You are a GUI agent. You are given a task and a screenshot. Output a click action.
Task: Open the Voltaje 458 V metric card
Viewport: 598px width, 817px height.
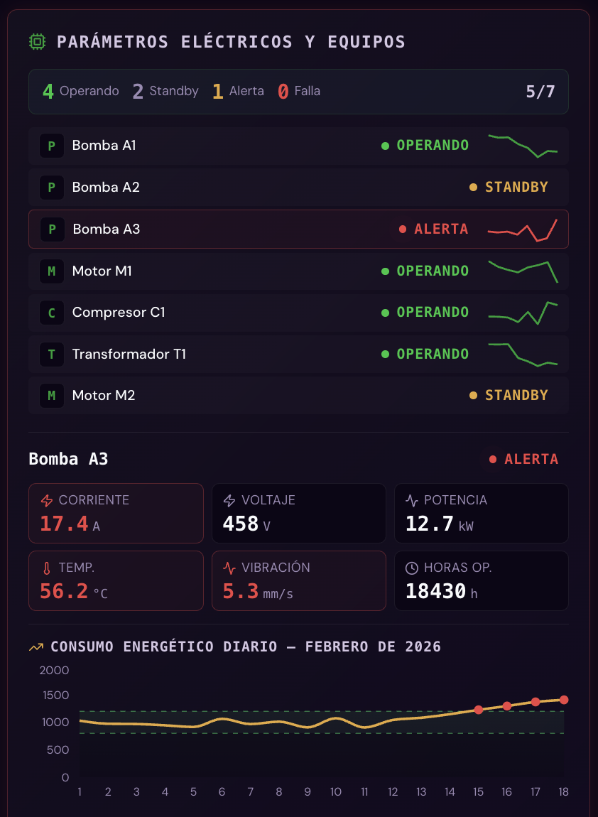tap(298, 513)
